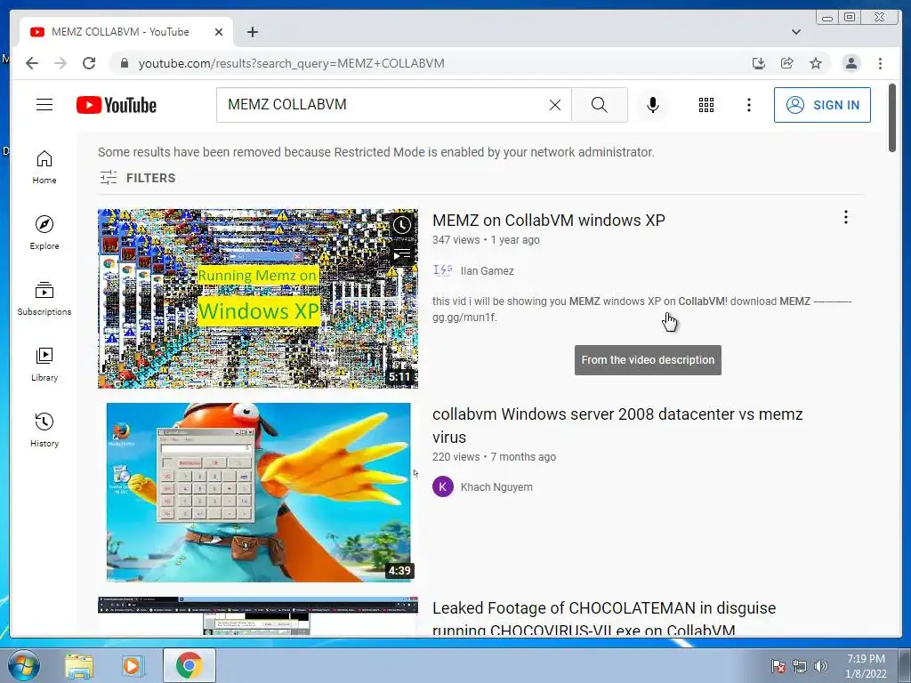Select the 347 views metadata text
Viewport: 911px width, 683px height.
456,240
